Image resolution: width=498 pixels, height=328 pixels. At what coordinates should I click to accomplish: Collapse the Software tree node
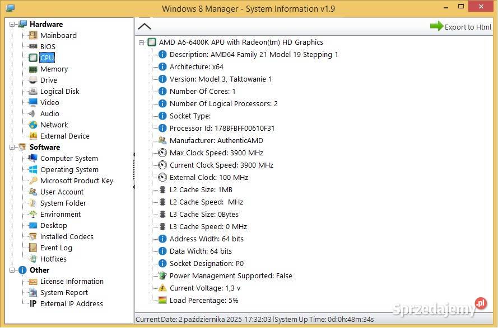pyautogui.click(x=12, y=147)
